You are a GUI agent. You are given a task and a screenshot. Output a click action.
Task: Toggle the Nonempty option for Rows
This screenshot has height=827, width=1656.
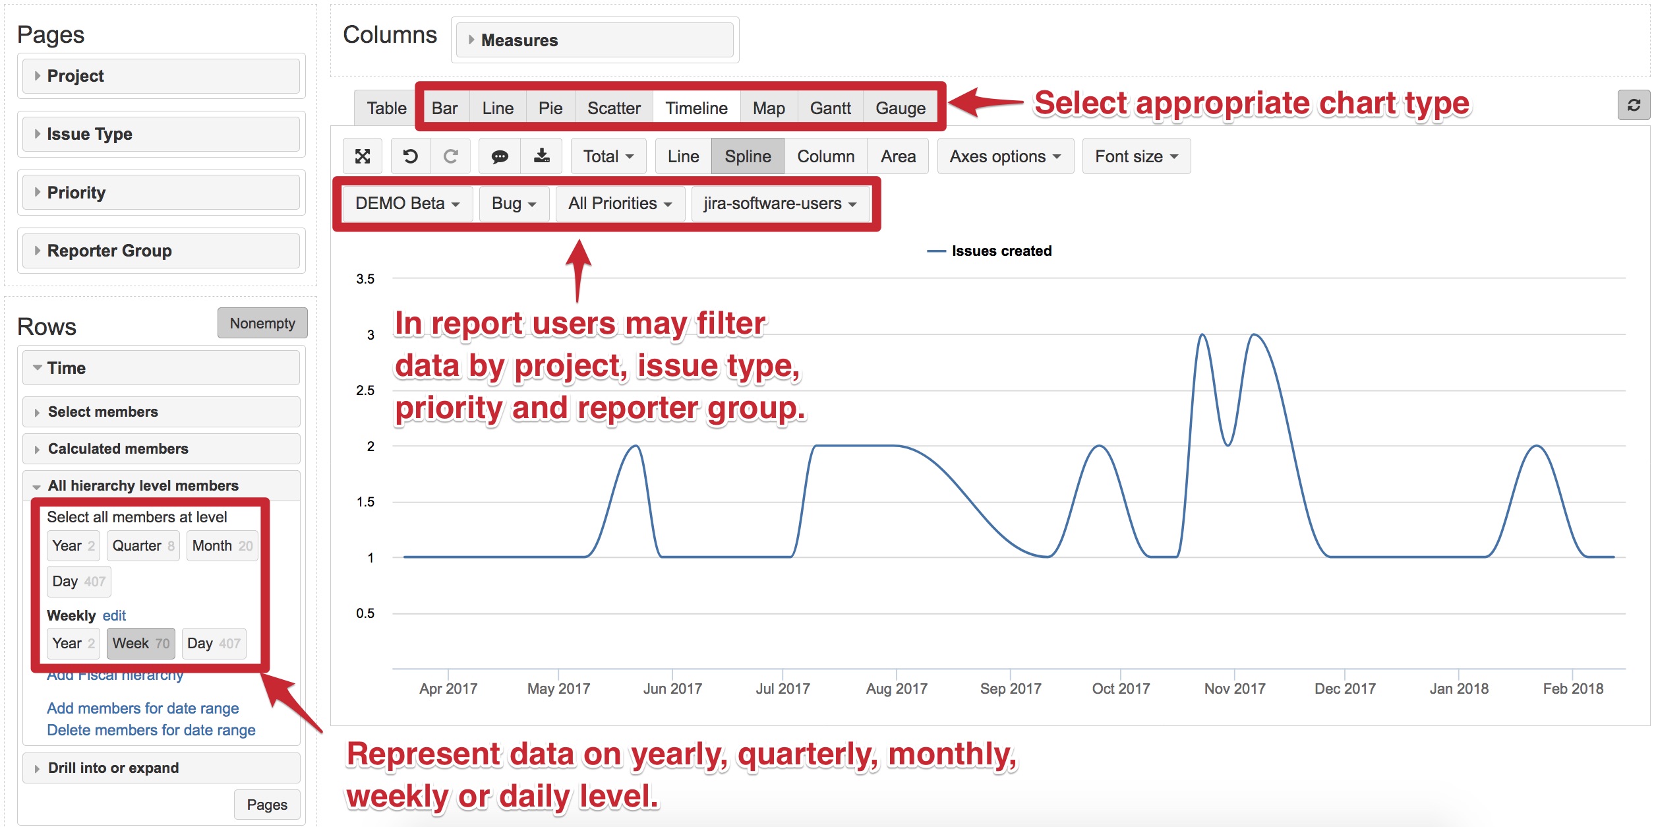tap(262, 322)
